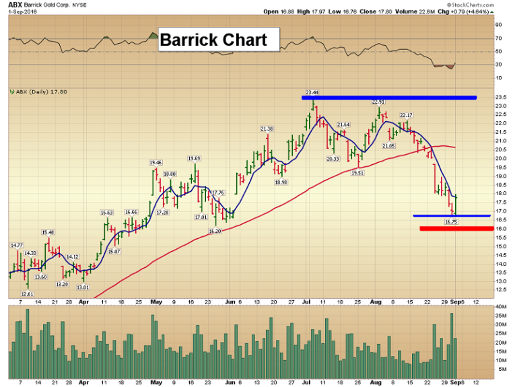Screen dimensions: 515x387
Task: Click the 14.12 price label
Action: (x=73, y=256)
